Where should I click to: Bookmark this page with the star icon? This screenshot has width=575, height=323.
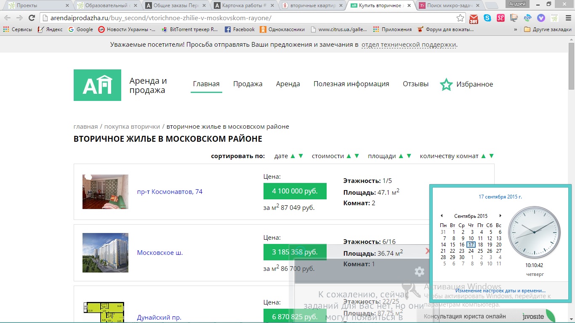pos(461,18)
